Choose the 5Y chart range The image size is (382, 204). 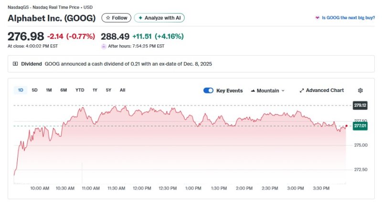point(108,90)
